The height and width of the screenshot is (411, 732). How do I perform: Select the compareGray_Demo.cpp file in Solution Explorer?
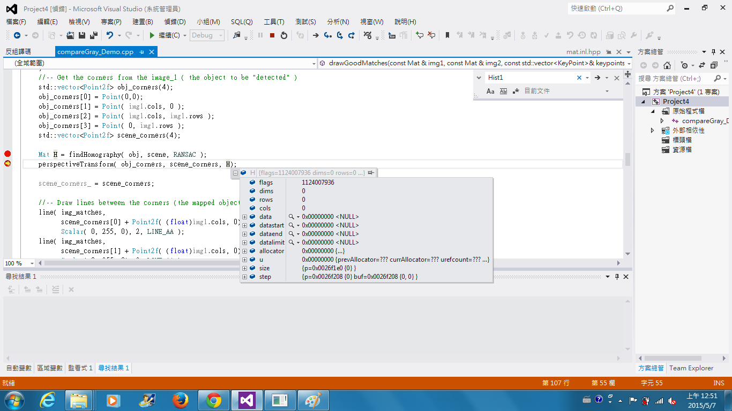click(x=705, y=121)
